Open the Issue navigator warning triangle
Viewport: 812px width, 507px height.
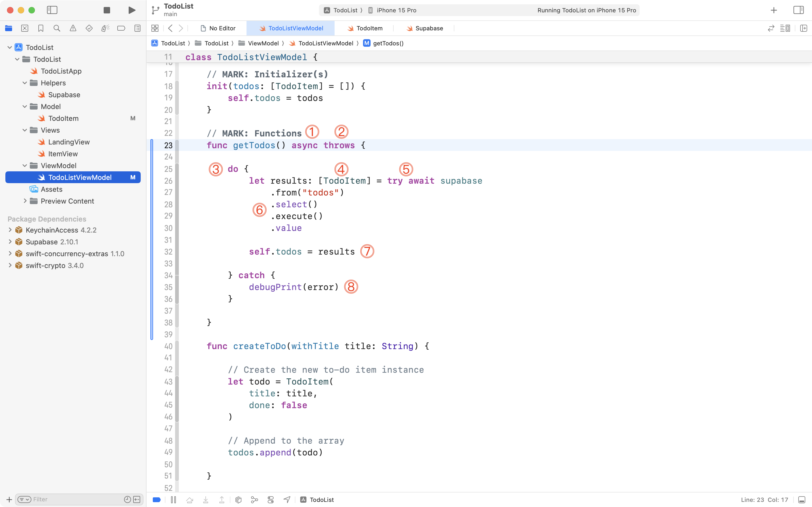[x=73, y=28]
